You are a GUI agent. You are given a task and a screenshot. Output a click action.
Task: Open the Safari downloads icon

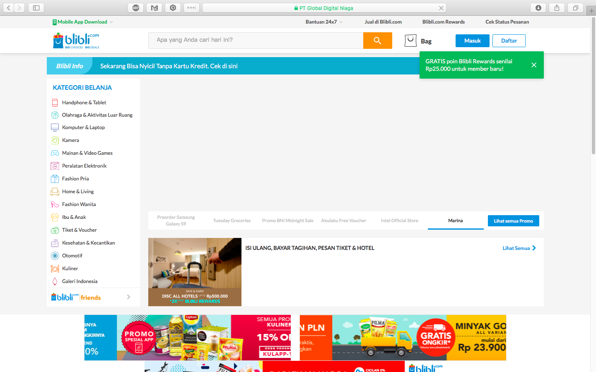(538, 8)
